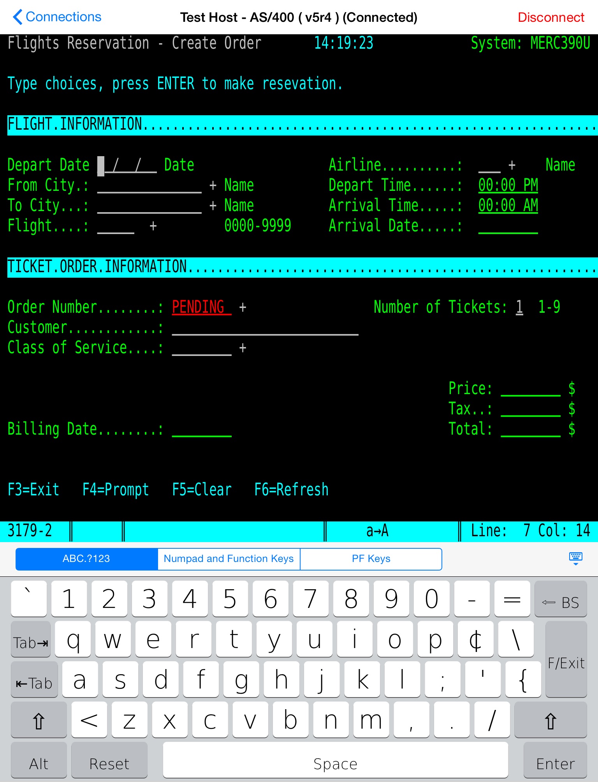Tap the Reset key
Viewport: 598px width, 782px height.
point(109,761)
